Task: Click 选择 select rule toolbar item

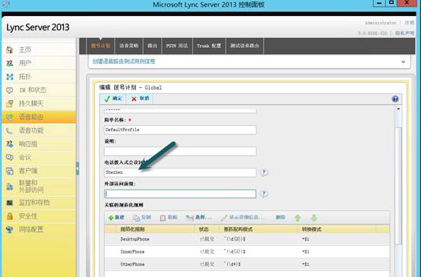Action: (x=198, y=218)
